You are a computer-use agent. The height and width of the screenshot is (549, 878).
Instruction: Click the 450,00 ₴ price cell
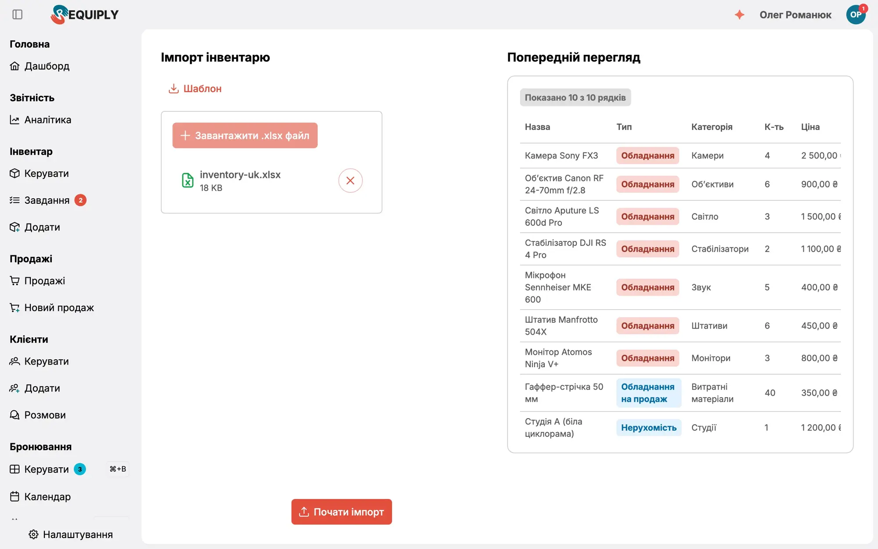tap(820, 325)
